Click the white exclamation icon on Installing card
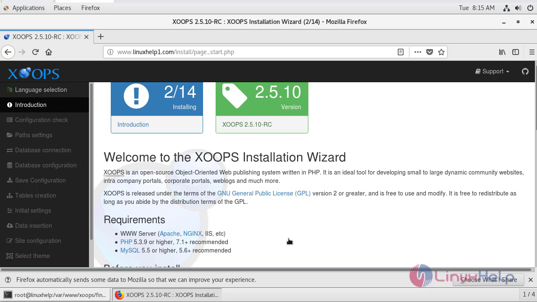The width and height of the screenshot is (537, 302). tap(136, 96)
